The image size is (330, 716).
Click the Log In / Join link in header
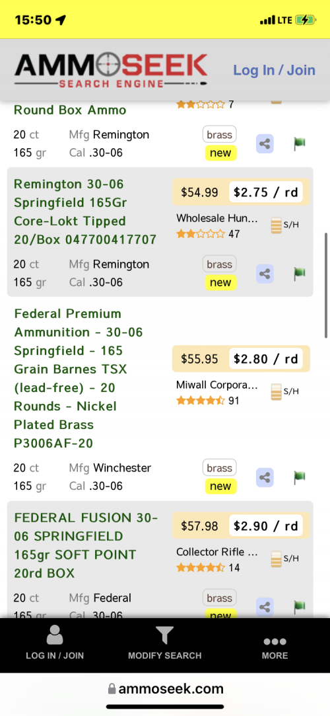(x=275, y=70)
